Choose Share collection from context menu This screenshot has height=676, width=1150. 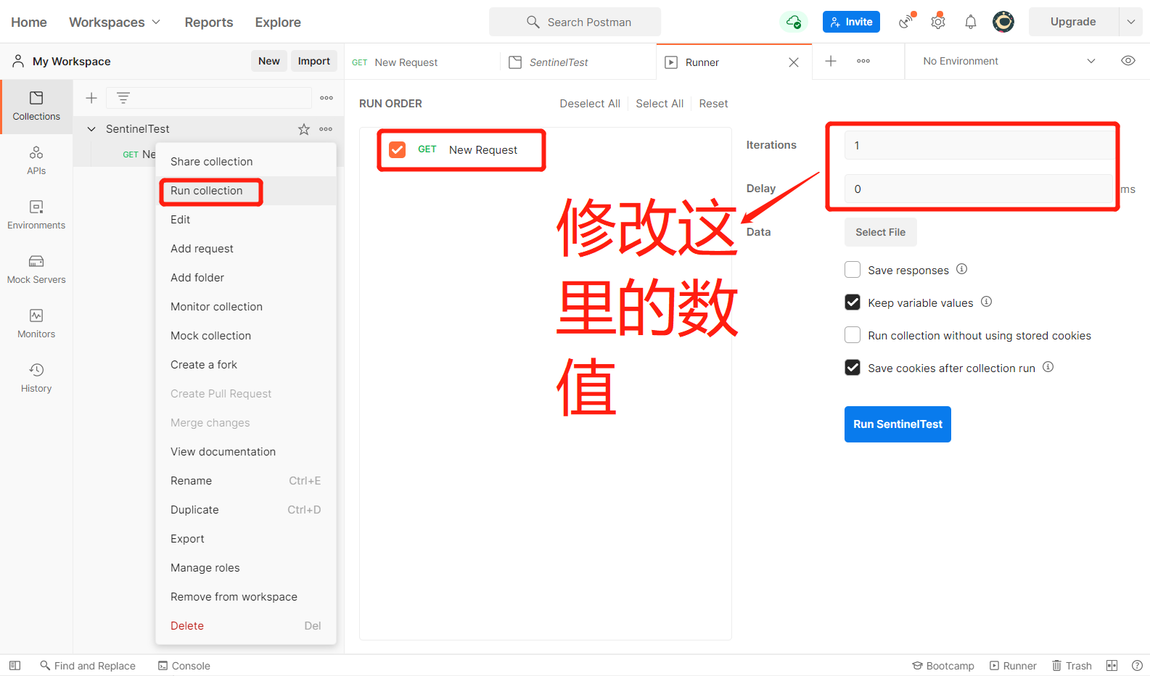246,162
